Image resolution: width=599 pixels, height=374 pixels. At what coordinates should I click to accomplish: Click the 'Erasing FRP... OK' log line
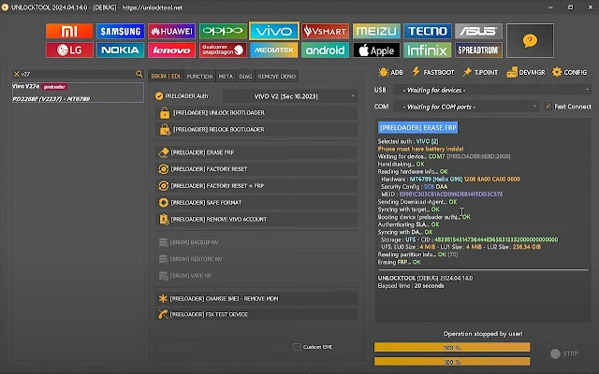pyautogui.click(x=400, y=262)
